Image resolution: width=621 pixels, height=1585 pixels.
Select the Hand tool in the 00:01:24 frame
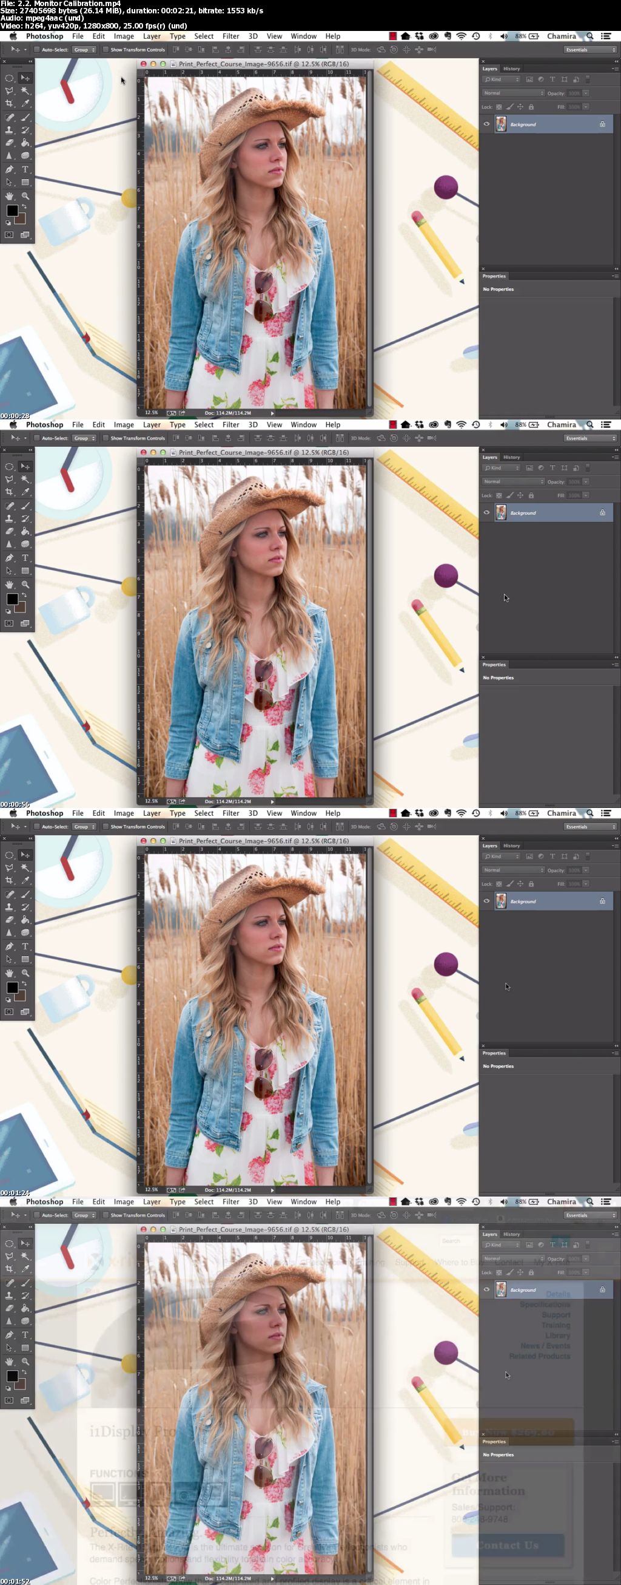(x=9, y=972)
